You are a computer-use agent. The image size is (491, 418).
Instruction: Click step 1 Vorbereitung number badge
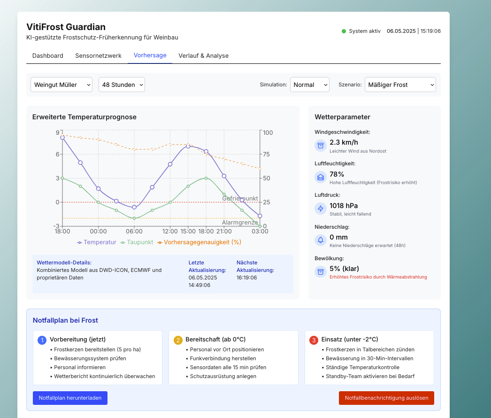[42, 341]
